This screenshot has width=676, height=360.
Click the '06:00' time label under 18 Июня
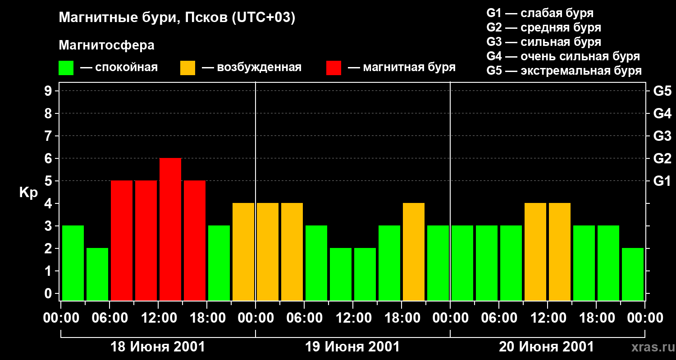pyautogui.click(x=109, y=318)
